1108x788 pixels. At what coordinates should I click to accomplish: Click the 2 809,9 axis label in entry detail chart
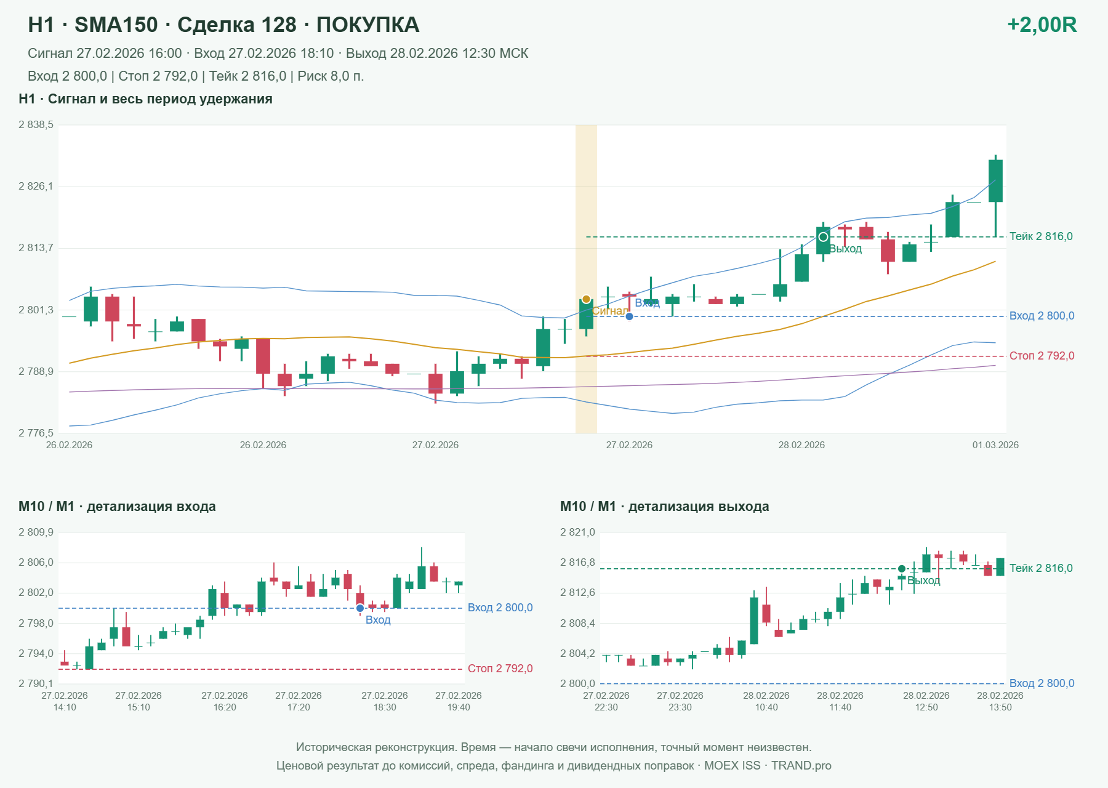(x=36, y=533)
